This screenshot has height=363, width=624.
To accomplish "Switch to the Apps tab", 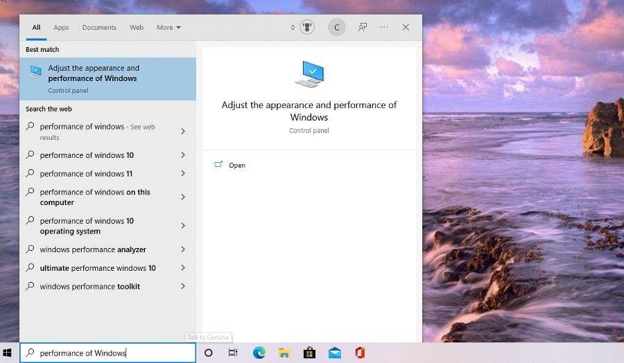I will click(61, 28).
